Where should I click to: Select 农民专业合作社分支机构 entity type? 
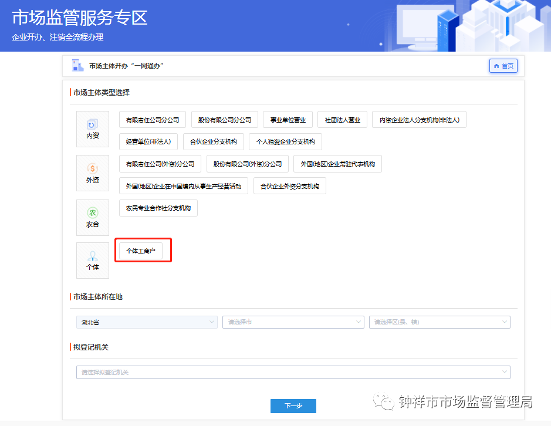158,208
